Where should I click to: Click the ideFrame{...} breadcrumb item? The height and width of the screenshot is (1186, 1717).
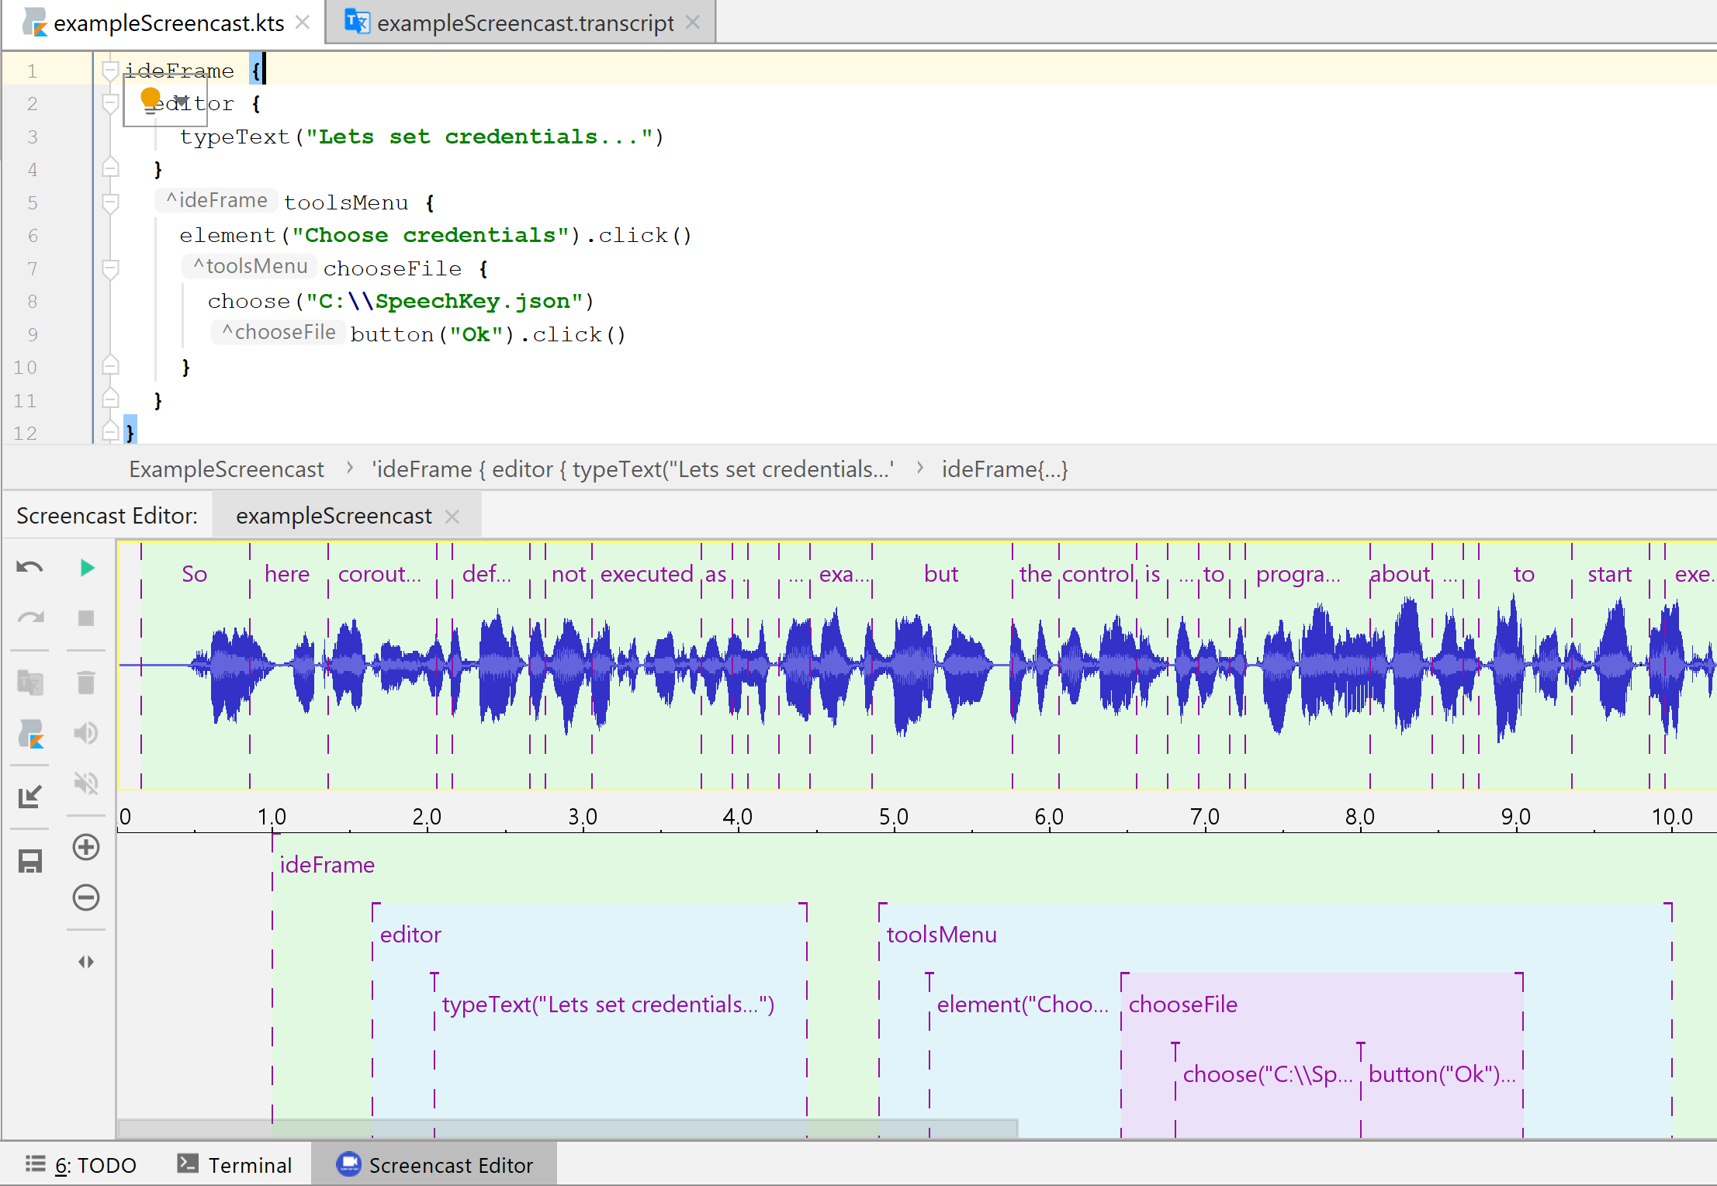(1005, 469)
